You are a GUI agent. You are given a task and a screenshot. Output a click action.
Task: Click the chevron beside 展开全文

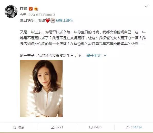coord(105,56)
